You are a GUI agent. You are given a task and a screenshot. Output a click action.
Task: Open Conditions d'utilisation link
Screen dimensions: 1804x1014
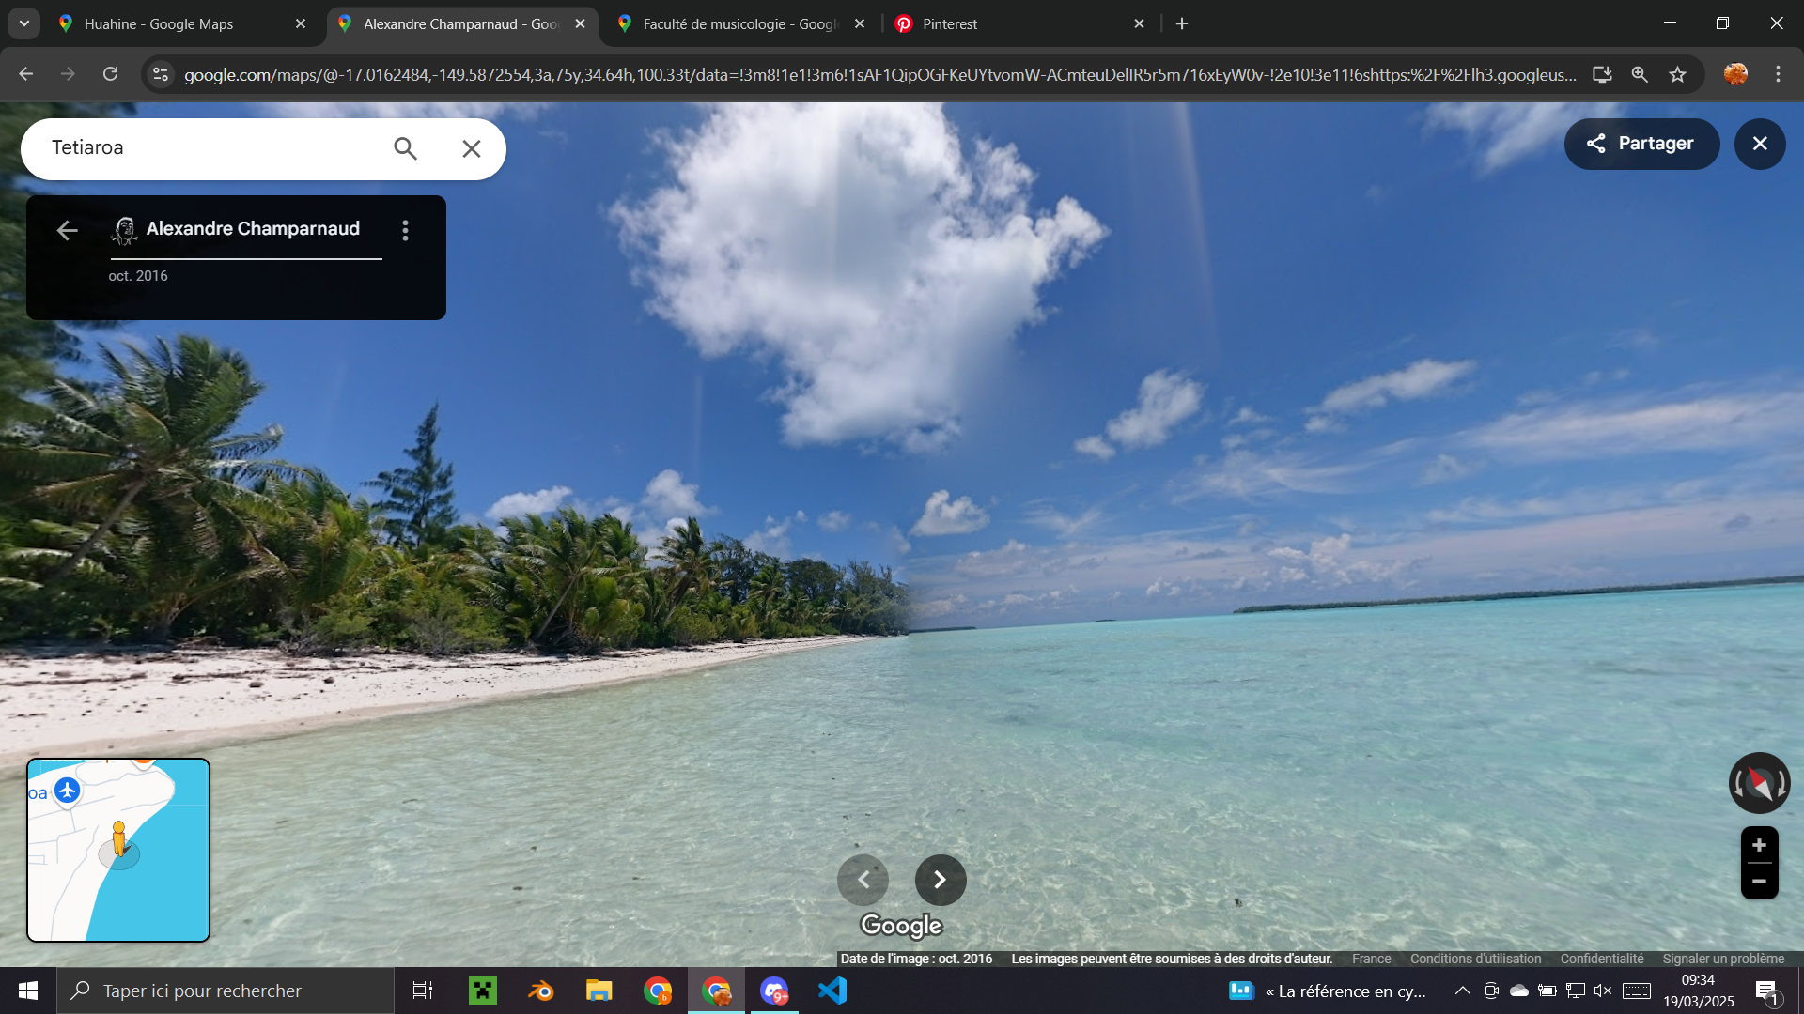(x=1475, y=959)
